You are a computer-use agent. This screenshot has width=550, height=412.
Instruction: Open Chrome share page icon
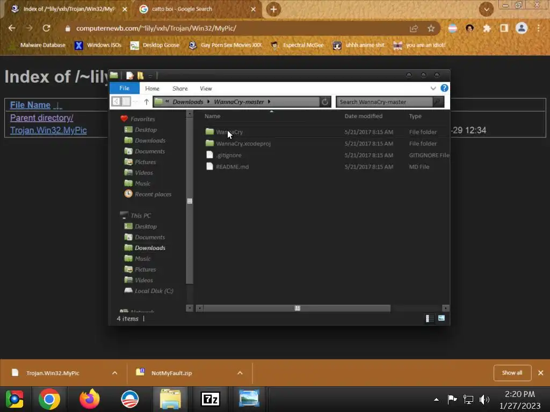[x=414, y=28]
